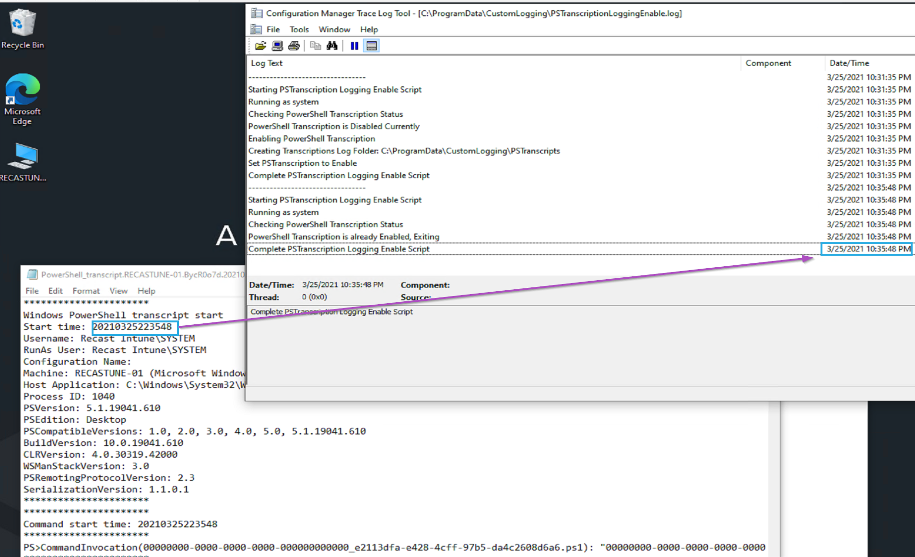The width and height of the screenshot is (915, 557).
Task: Select 'PowerShell Transcription is already Enabled, Exiting' row
Action: pos(343,237)
